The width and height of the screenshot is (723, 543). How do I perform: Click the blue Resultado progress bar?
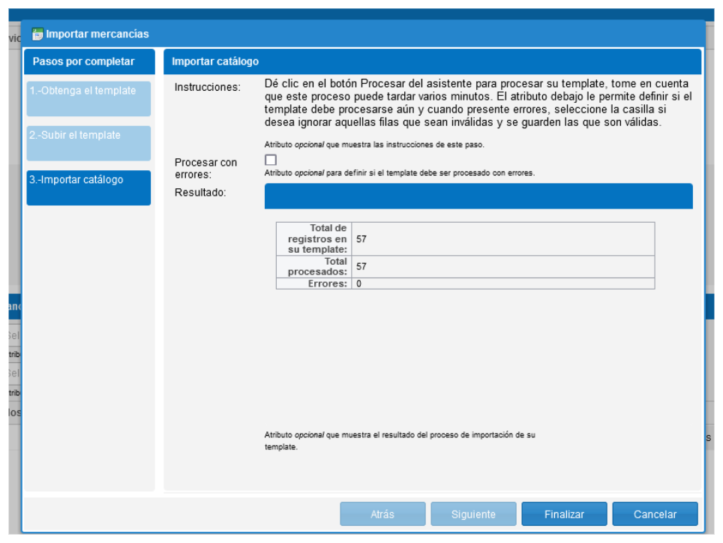tap(478, 196)
